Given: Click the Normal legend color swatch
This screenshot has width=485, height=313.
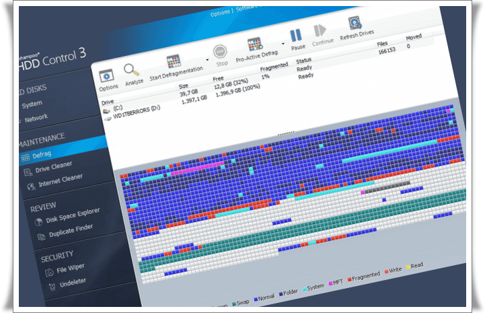Looking at the screenshot, I should (256, 299).
